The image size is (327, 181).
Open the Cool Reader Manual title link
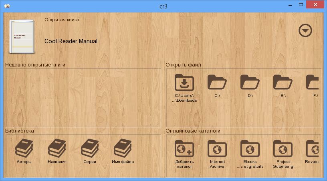point(71,41)
